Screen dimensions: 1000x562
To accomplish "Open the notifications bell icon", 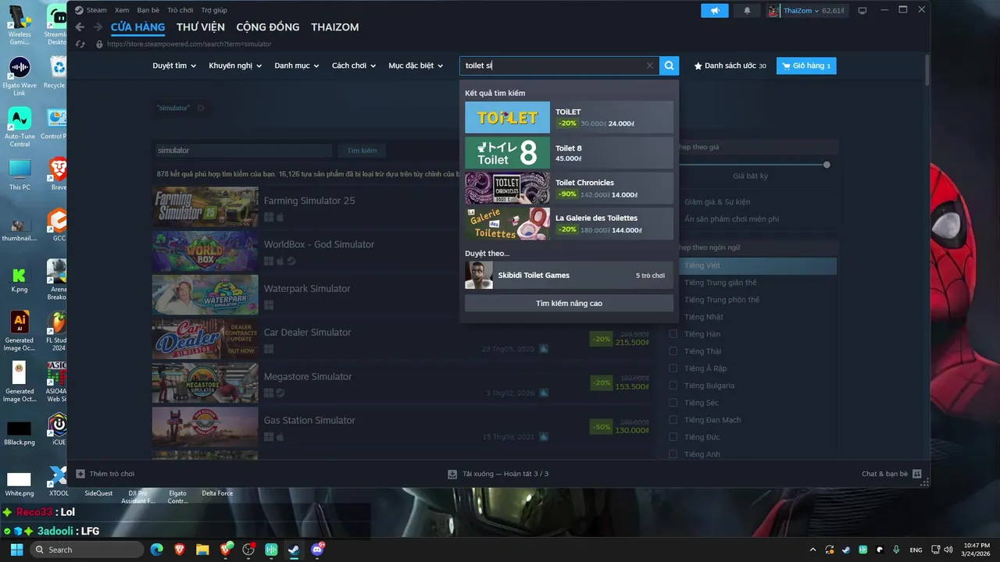I will click(747, 10).
